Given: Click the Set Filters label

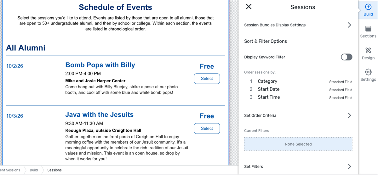Looking at the screenshot, I should (x=254, y=166).
